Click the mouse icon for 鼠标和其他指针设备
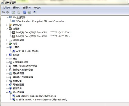 tap(10, 70)
